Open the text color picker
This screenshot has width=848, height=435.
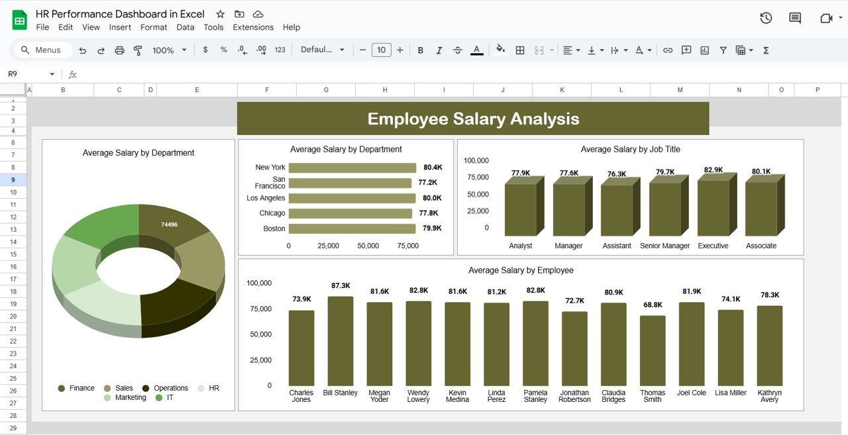[476, 50]
